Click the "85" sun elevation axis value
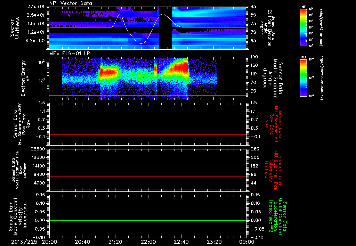 [x=253, y=7]
